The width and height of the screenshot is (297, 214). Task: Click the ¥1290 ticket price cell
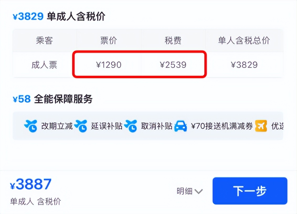[109, 65]
